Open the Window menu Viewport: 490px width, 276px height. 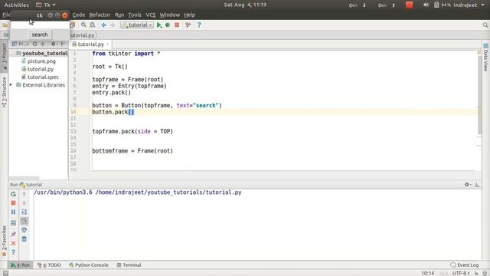click(x=170, y=15)
